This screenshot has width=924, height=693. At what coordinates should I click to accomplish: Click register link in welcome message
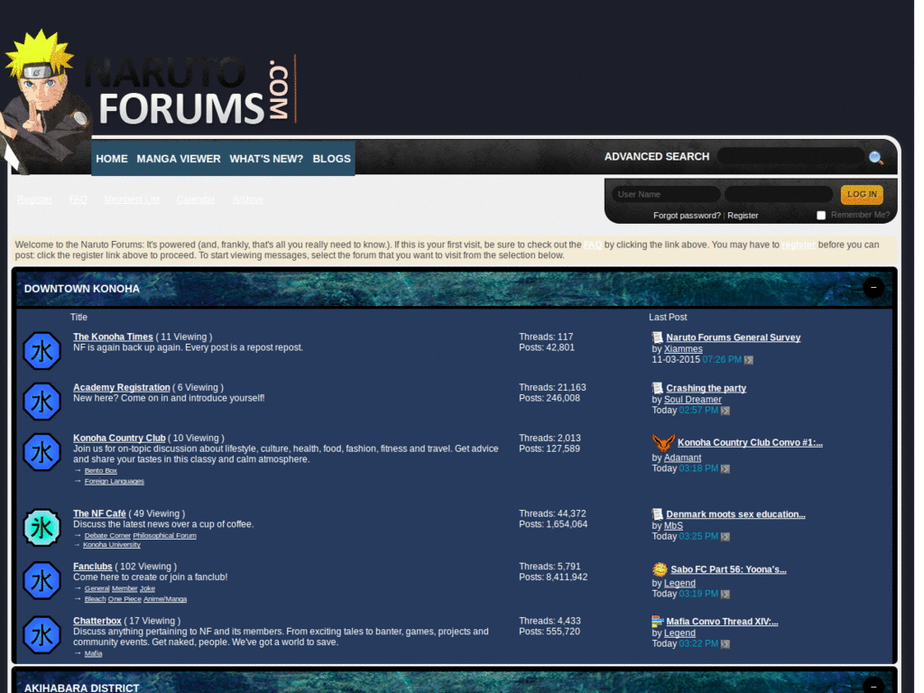point(799,245)
